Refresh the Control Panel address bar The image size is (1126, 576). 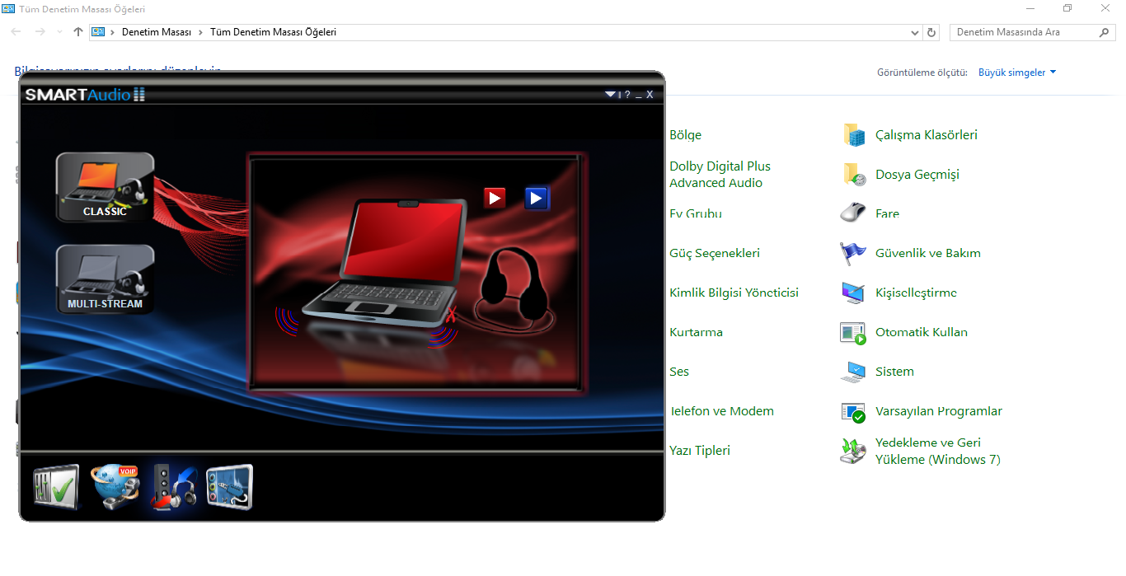932,32
